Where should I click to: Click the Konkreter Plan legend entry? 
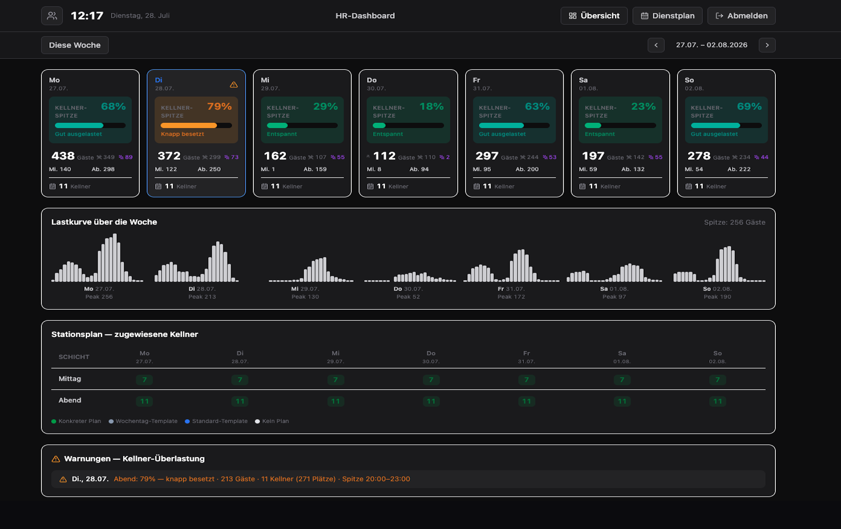tap(76, 421)
